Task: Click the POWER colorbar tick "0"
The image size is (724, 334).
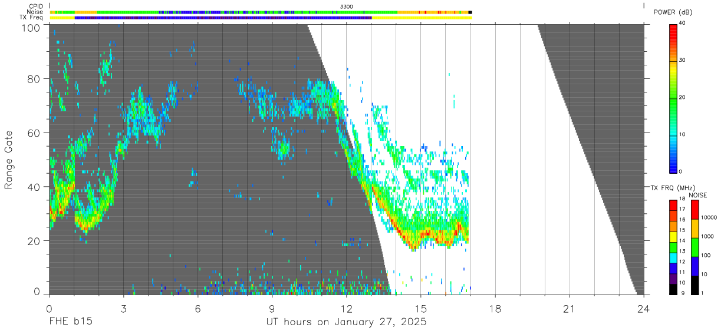Action: [x=681, y=171]
